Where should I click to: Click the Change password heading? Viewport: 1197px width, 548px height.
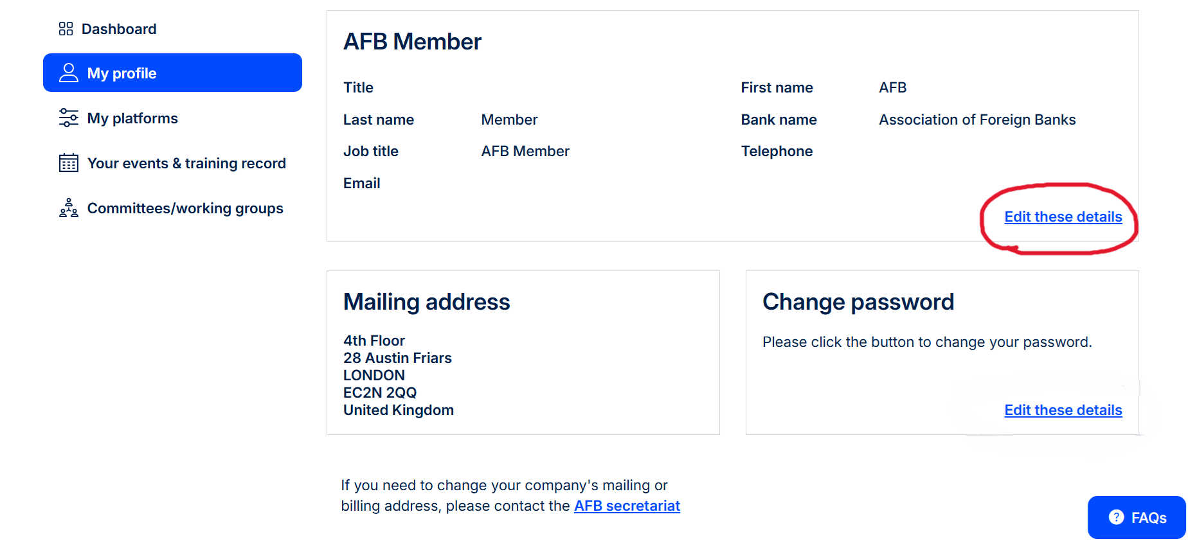click(x=858, y=302)
